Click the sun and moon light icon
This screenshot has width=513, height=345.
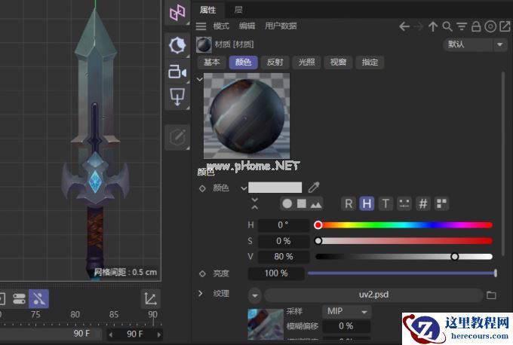point(177,45)
